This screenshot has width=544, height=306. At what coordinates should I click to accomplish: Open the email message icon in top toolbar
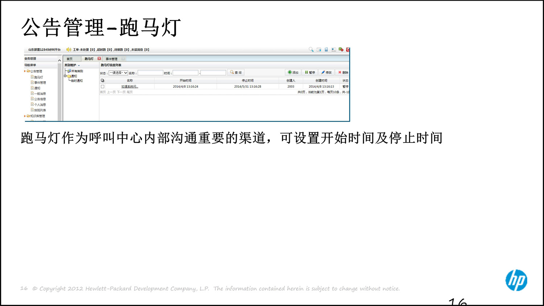click(319, 49)
